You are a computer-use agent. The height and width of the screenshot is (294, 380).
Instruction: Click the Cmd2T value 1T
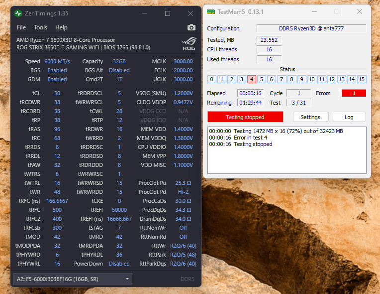119,79
